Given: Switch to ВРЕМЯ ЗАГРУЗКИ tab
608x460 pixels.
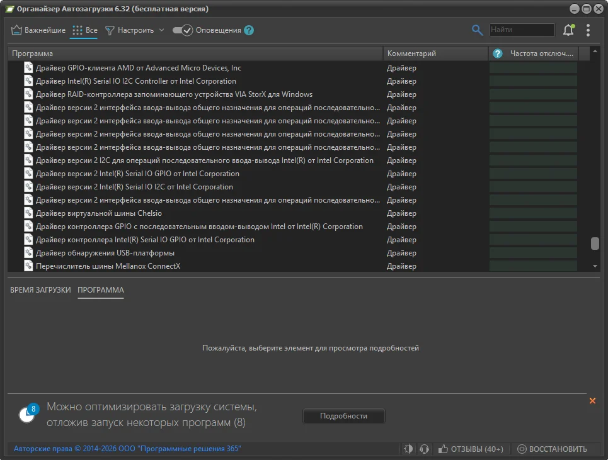Looking at the screenshot, I should coord(40,290).
